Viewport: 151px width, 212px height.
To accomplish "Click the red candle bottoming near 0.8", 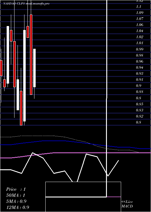I will 21,108.
